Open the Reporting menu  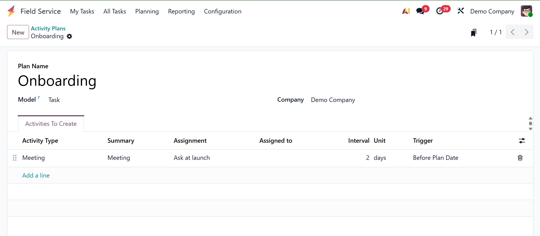point(181,12)
